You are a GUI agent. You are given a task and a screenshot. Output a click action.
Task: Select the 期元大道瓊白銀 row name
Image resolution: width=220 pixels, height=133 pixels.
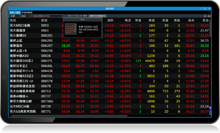[21, 101]
